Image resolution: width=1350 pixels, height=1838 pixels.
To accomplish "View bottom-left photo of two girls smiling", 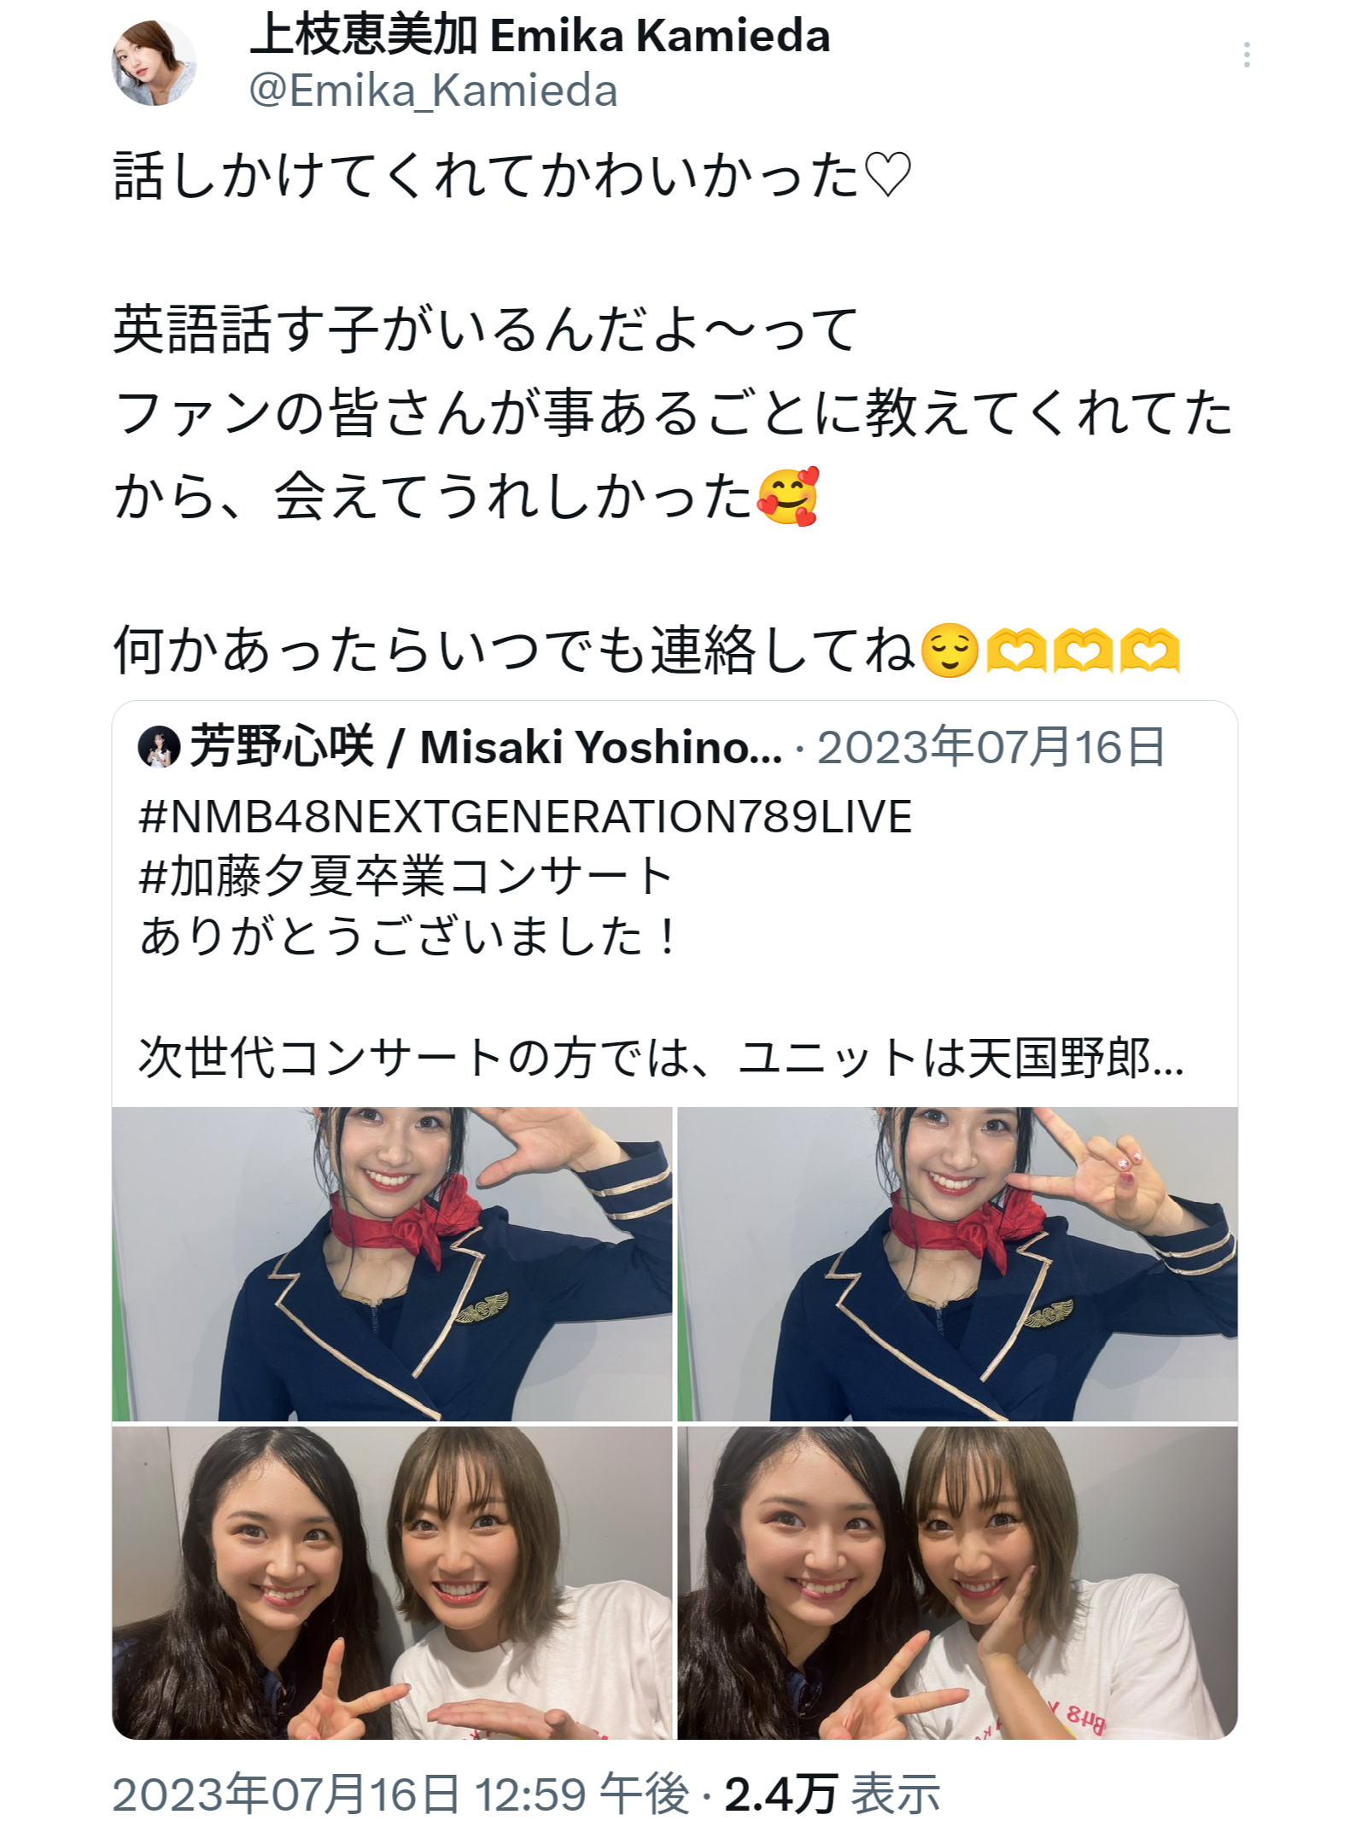I will pyautogui.click(x=392, y=1583).
